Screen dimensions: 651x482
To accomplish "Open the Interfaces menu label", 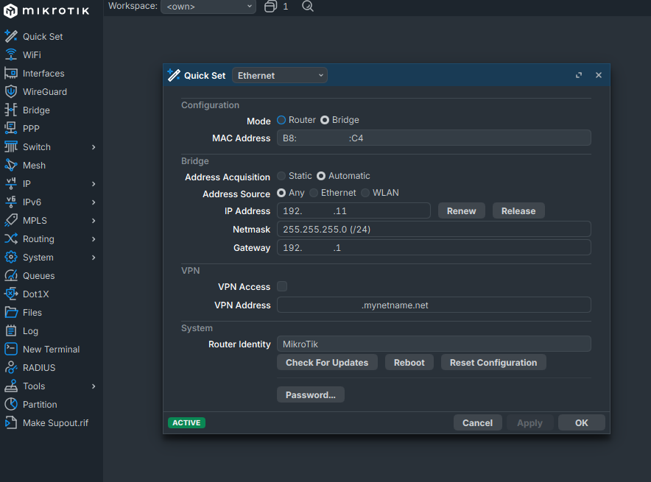I will coord(43,74).
